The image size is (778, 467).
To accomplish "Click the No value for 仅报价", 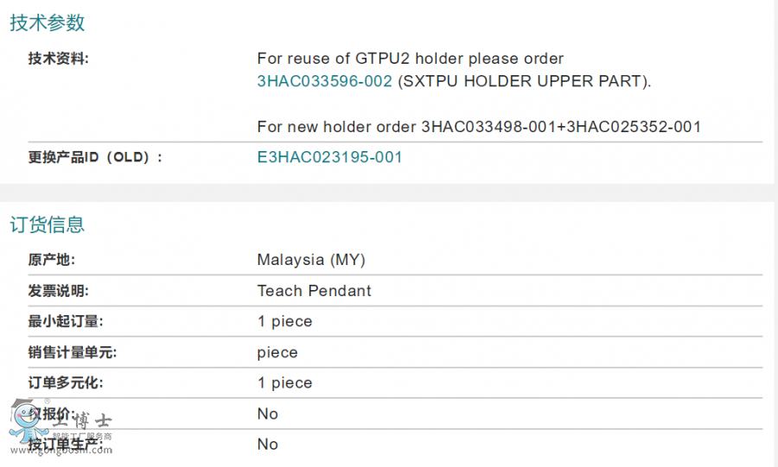I will 267,413.
